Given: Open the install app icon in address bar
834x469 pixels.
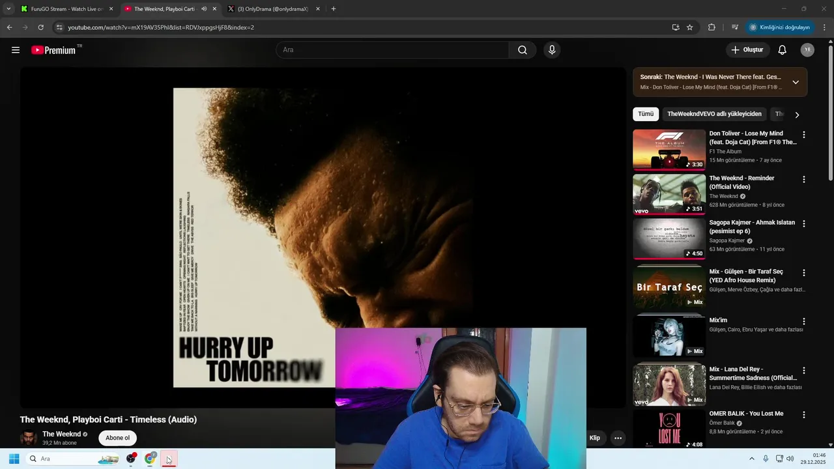Looking at the screenshot, I should 676,27.
